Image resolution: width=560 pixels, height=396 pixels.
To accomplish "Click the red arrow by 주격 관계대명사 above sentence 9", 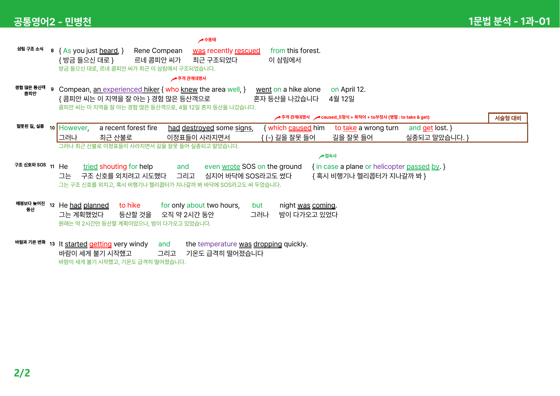I will tap(174, 79).
